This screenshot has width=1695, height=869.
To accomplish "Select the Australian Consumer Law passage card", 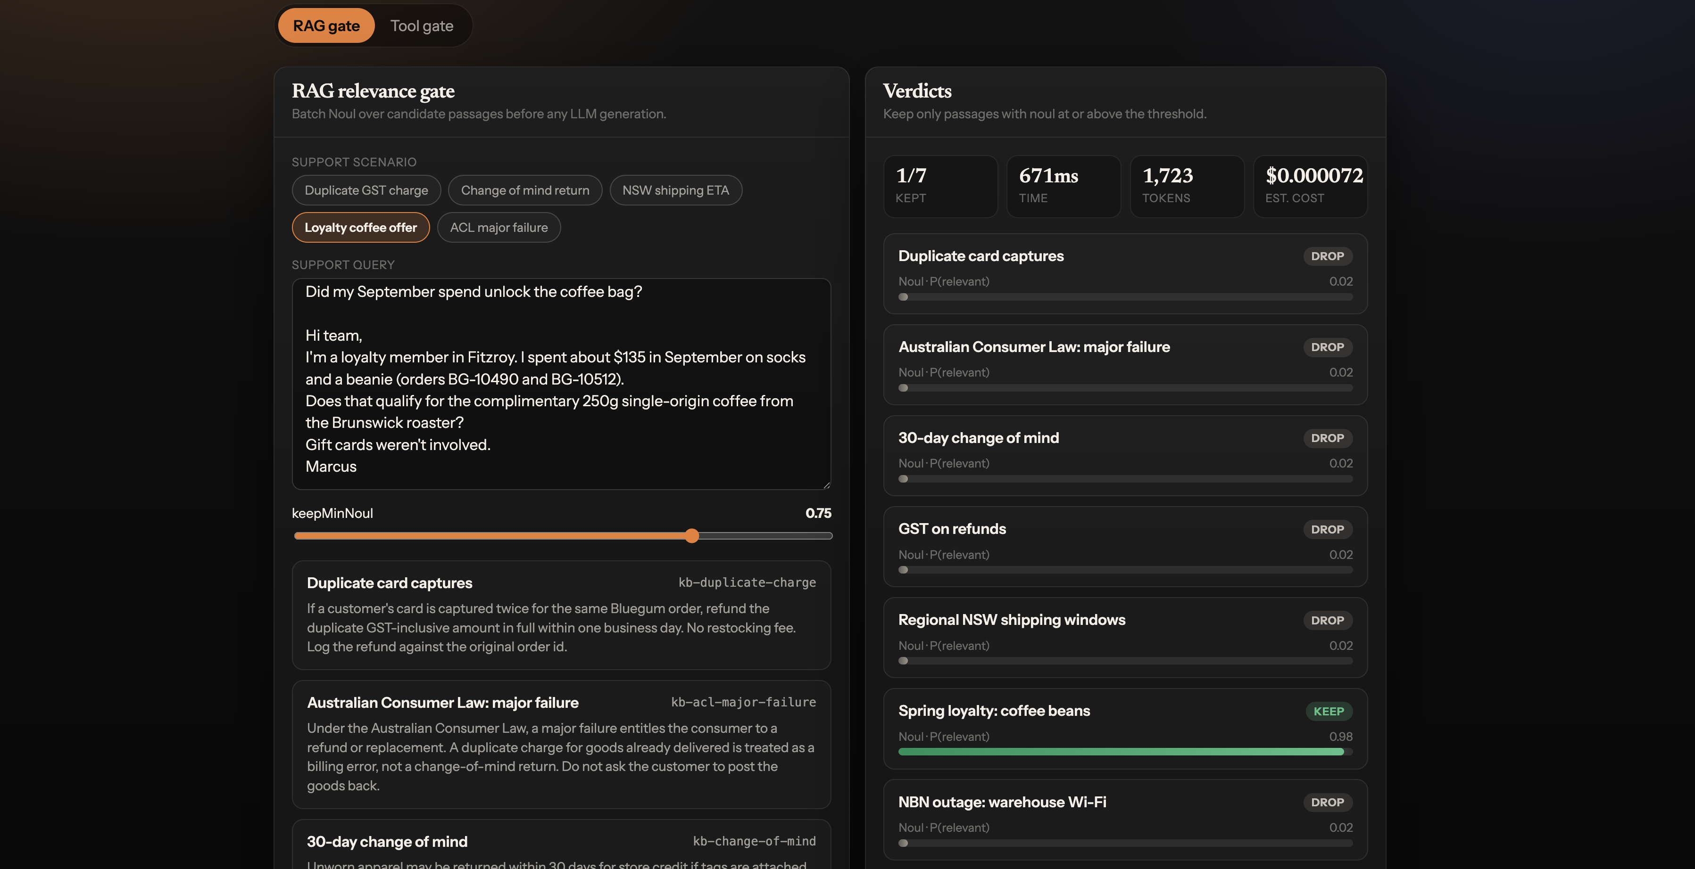I will coord(561,744).
